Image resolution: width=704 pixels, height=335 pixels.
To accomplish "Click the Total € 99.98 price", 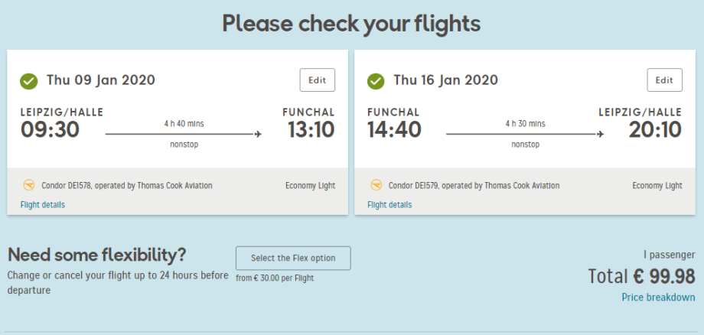I will [641, 276].
